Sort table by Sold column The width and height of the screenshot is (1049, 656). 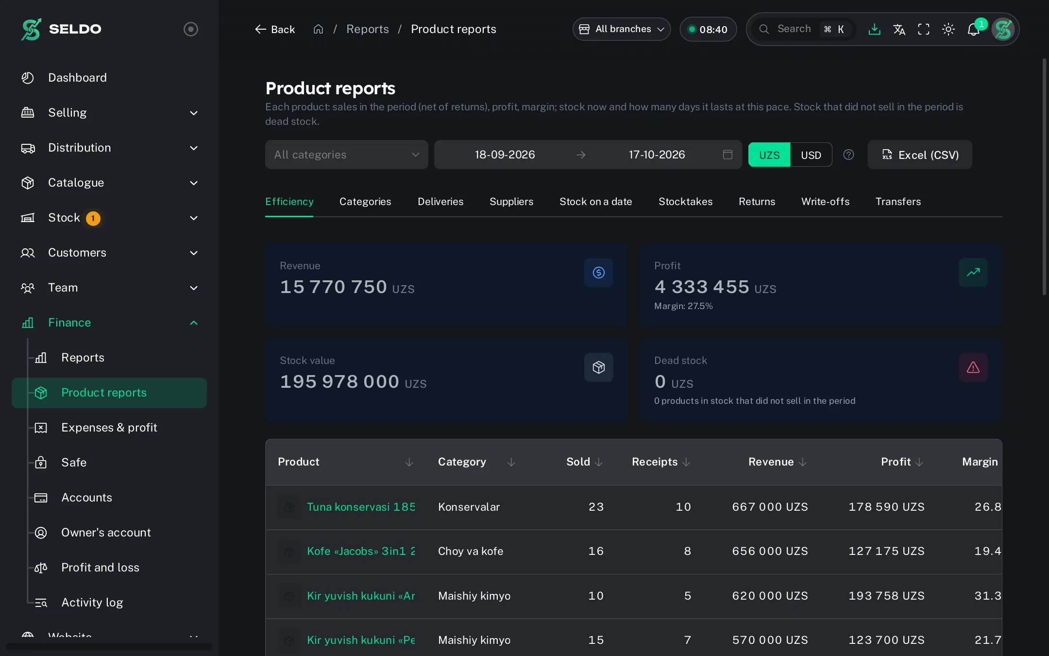point(584,462)
